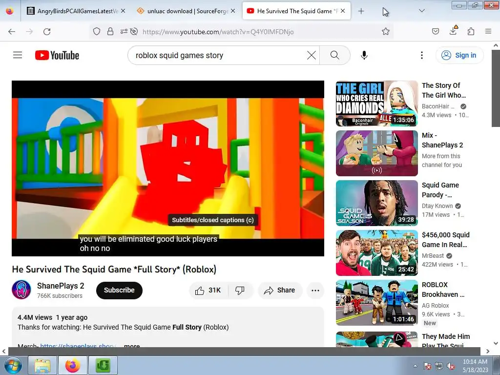Click the taskbar clock 10:14 AM
500x375 pixels.
click(x=475, y=365)
